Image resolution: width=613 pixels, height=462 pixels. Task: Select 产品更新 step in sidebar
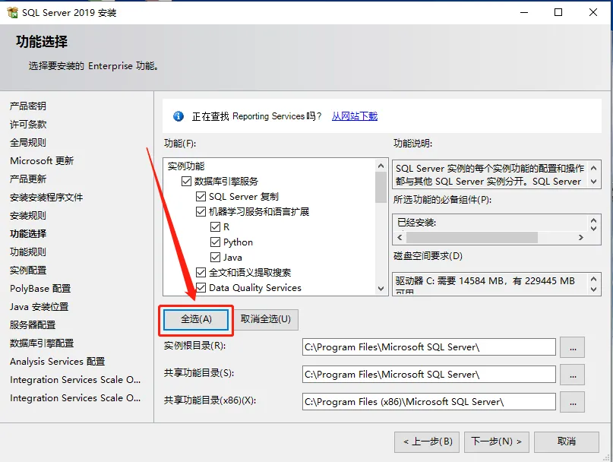click(x=28, y=179)
